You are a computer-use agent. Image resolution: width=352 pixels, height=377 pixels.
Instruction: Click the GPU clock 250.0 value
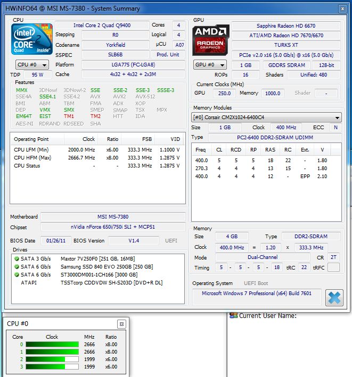224,93
